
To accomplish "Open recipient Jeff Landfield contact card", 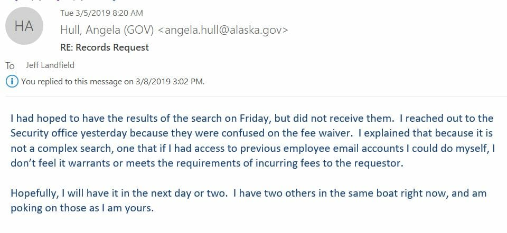I will 50,65.
